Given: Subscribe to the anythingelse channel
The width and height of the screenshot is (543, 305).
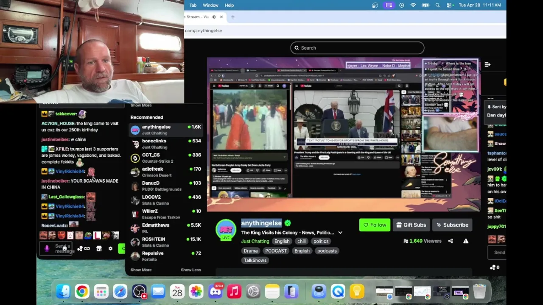Looking at the screenshot, I should tap(452, 225).
